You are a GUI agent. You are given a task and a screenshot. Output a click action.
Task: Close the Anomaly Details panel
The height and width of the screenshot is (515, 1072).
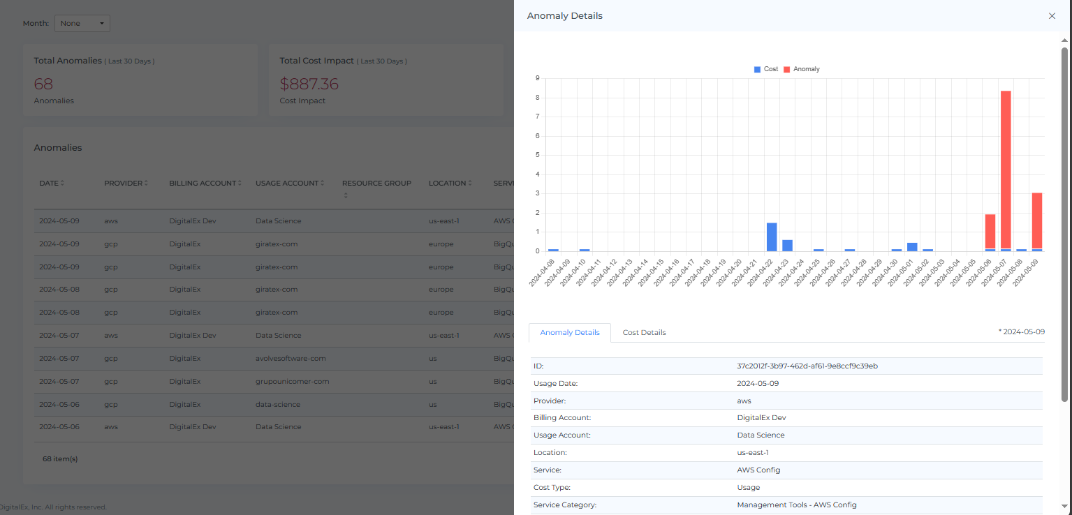(1052, 16)
